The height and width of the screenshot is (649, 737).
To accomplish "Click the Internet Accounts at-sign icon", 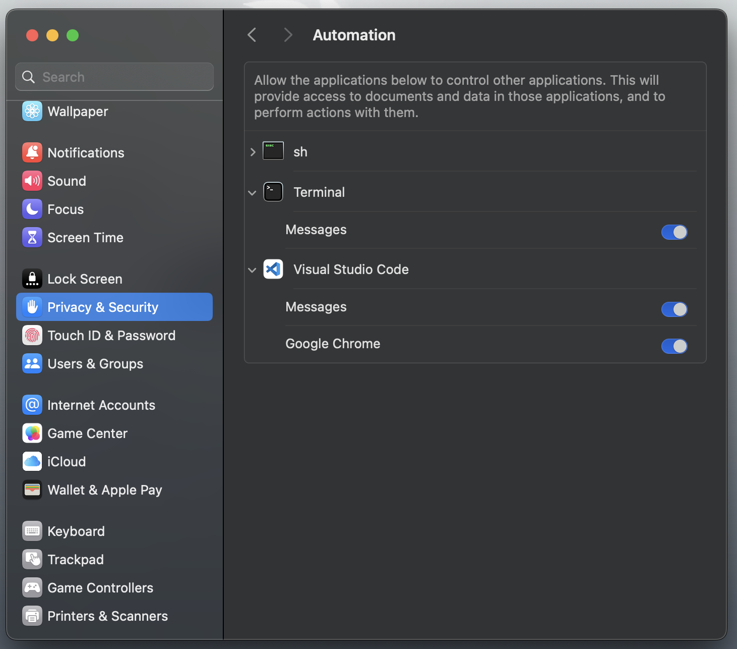I will [x=32, y=405].
